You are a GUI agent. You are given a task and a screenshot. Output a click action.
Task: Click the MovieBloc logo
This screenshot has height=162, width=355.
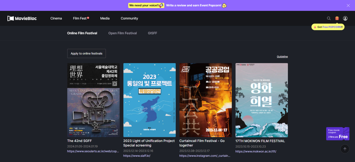tap(22, 18)
